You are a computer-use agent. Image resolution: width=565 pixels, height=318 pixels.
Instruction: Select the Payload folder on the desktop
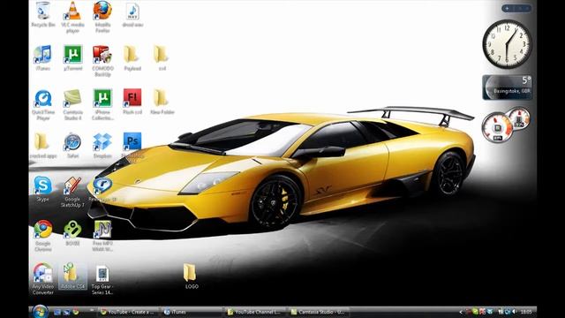(x=132, y=57)
